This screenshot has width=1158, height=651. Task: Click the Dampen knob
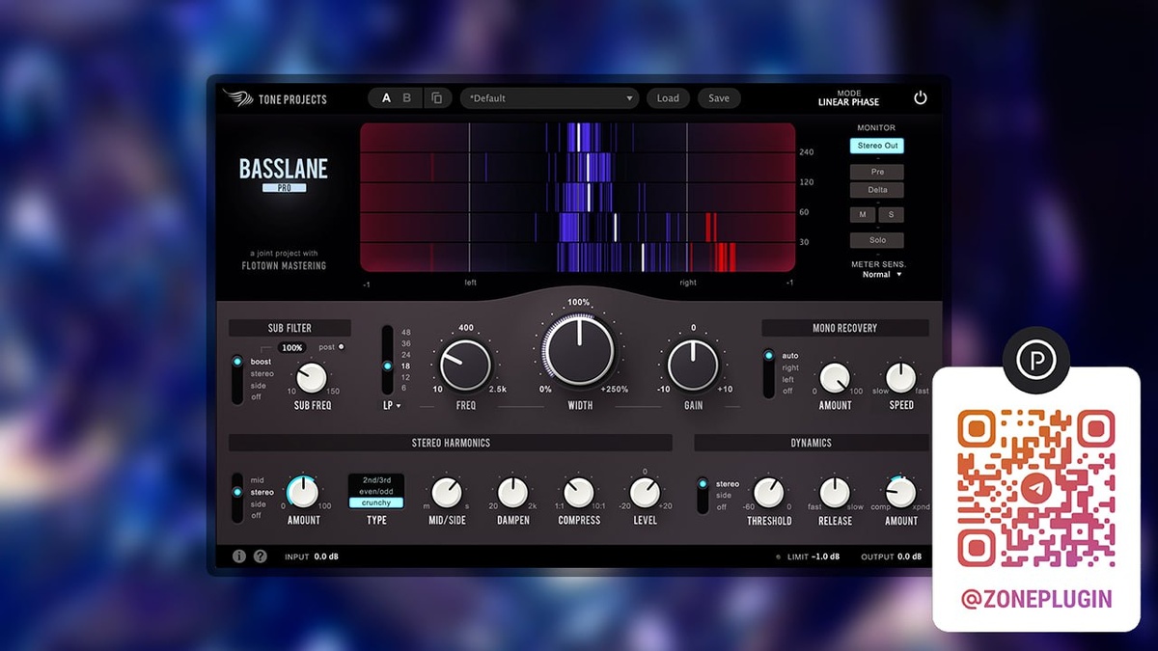coord(512,493)
